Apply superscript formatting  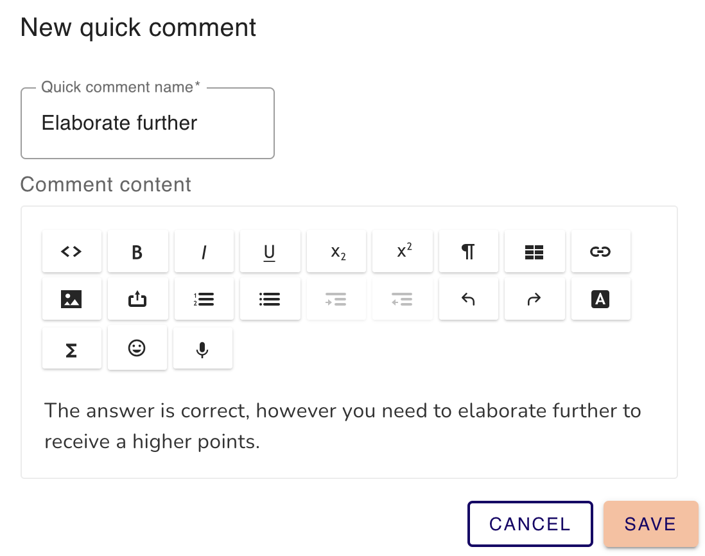[x=403, y=252]
